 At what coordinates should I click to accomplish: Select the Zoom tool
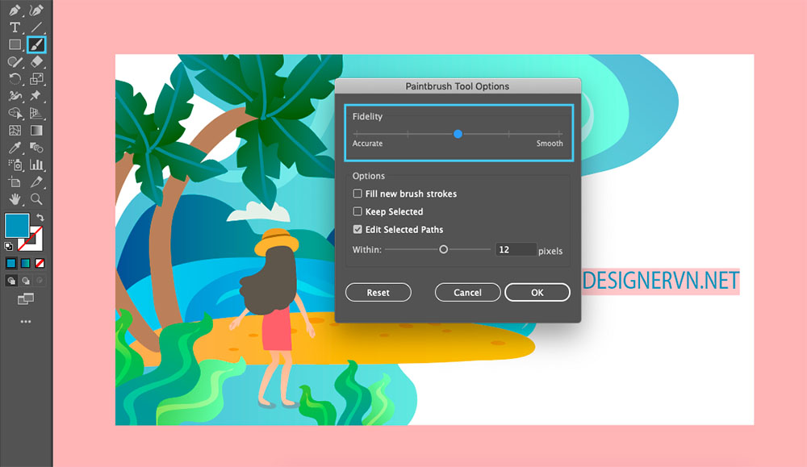pos(36,198)
